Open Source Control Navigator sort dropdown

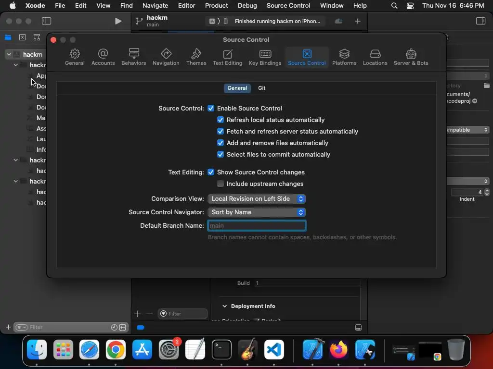coord(257,212)
